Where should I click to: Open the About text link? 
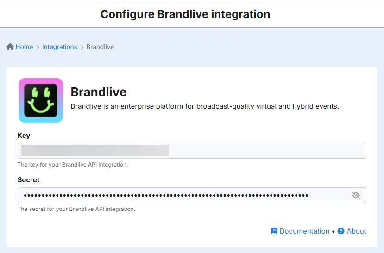click(356, 231)
